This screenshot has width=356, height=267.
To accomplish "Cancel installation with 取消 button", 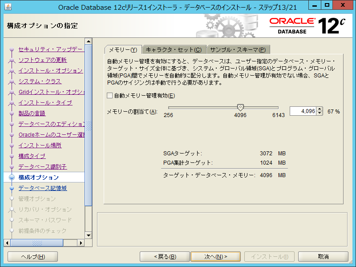I will coord(323,257).
